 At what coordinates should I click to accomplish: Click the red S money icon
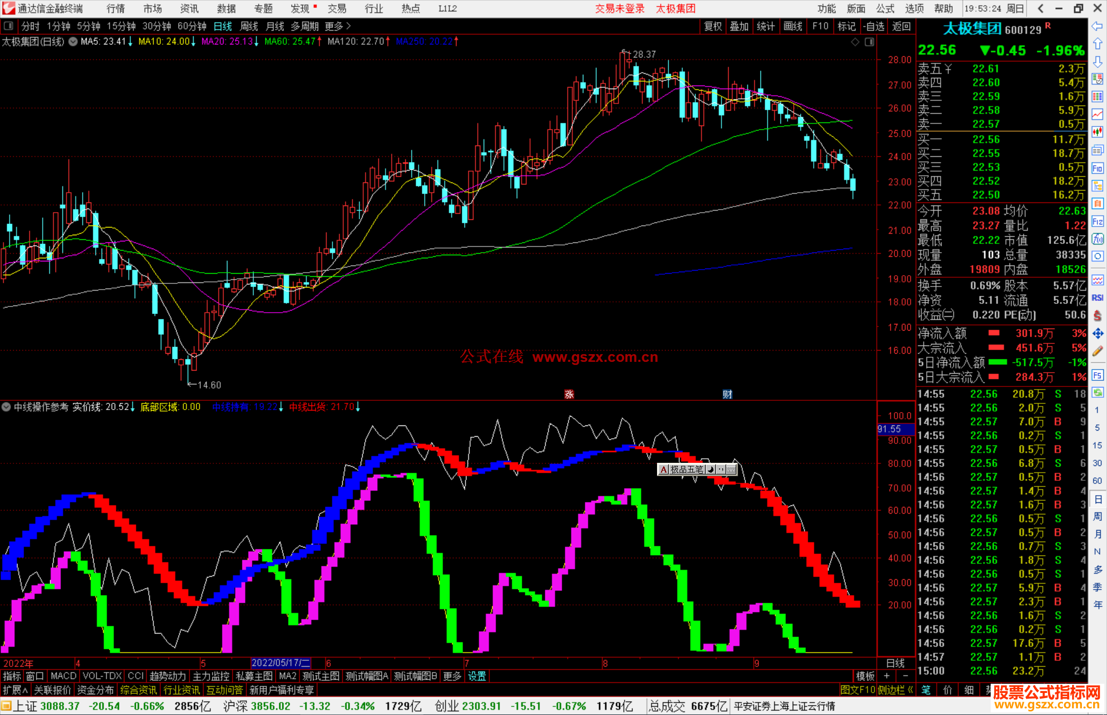click(1097, 316)
